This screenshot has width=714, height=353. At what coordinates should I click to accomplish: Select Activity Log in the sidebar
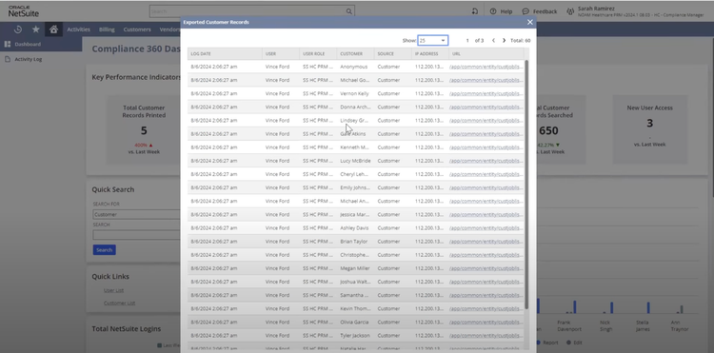click(x=29, y=59)
